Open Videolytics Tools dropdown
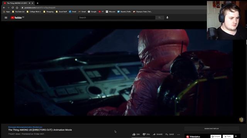This screenshot has height=138, width=247. 228,136
